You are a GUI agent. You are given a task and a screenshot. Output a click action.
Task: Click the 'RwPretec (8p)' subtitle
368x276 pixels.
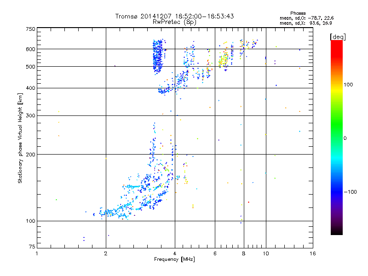174,22
